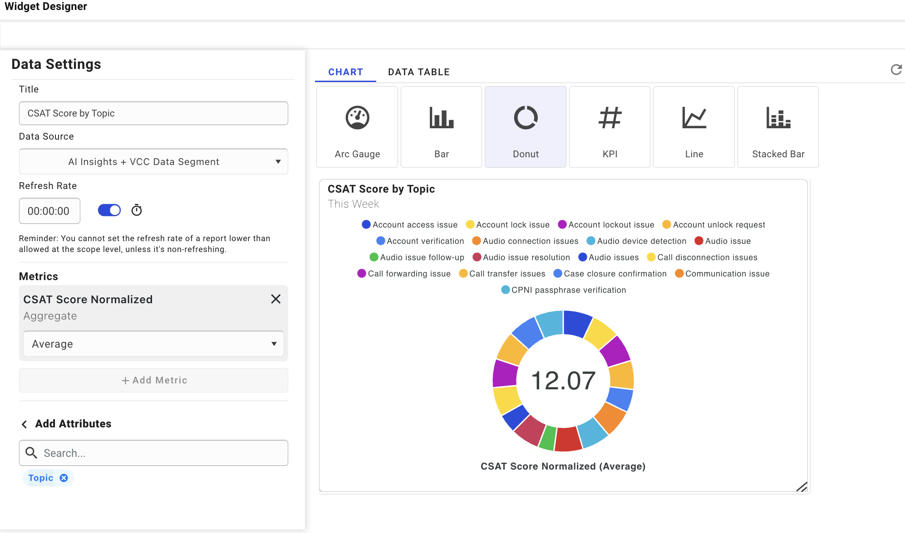Open the CHART tab
The width and height of the screenshot is (905, 533).
345,72
